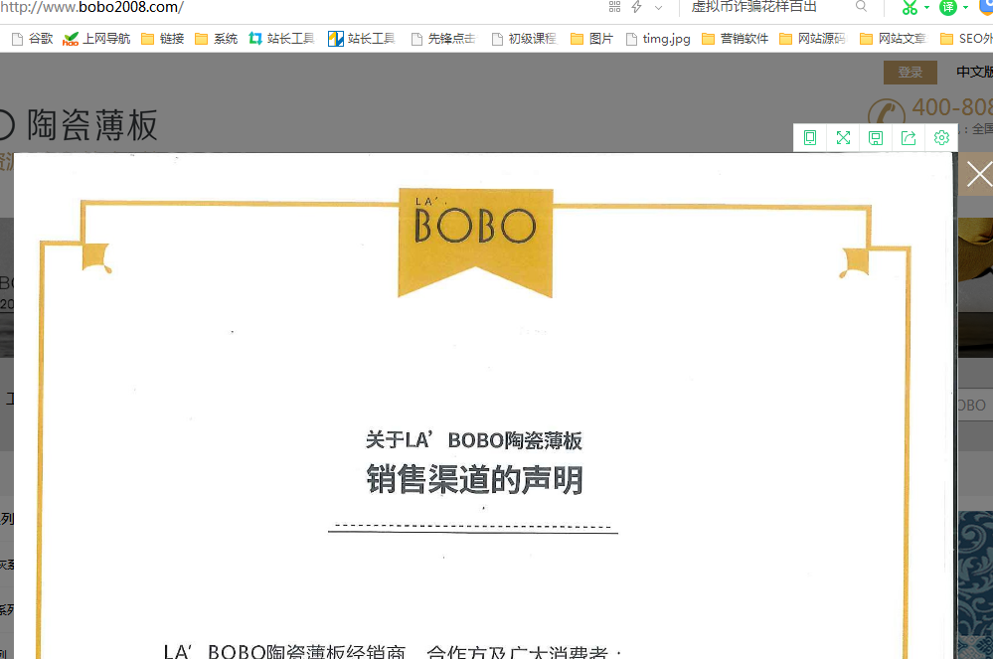Click the share arrow icon
The width and height of the screenshot is (993, 659).
(909, 138)
